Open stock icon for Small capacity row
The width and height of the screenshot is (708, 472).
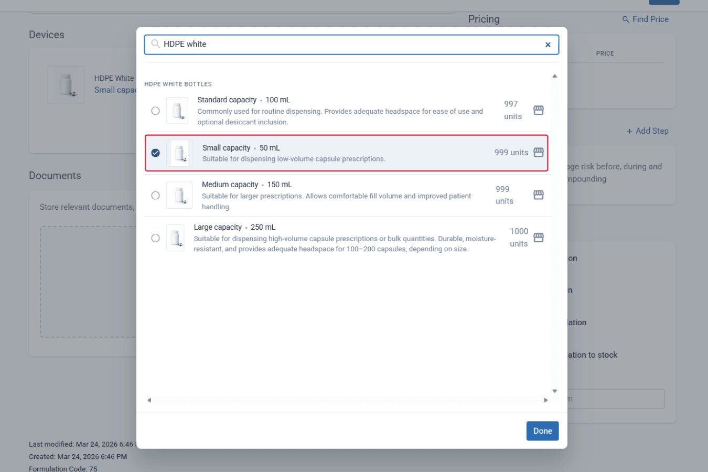click(539, 152)
